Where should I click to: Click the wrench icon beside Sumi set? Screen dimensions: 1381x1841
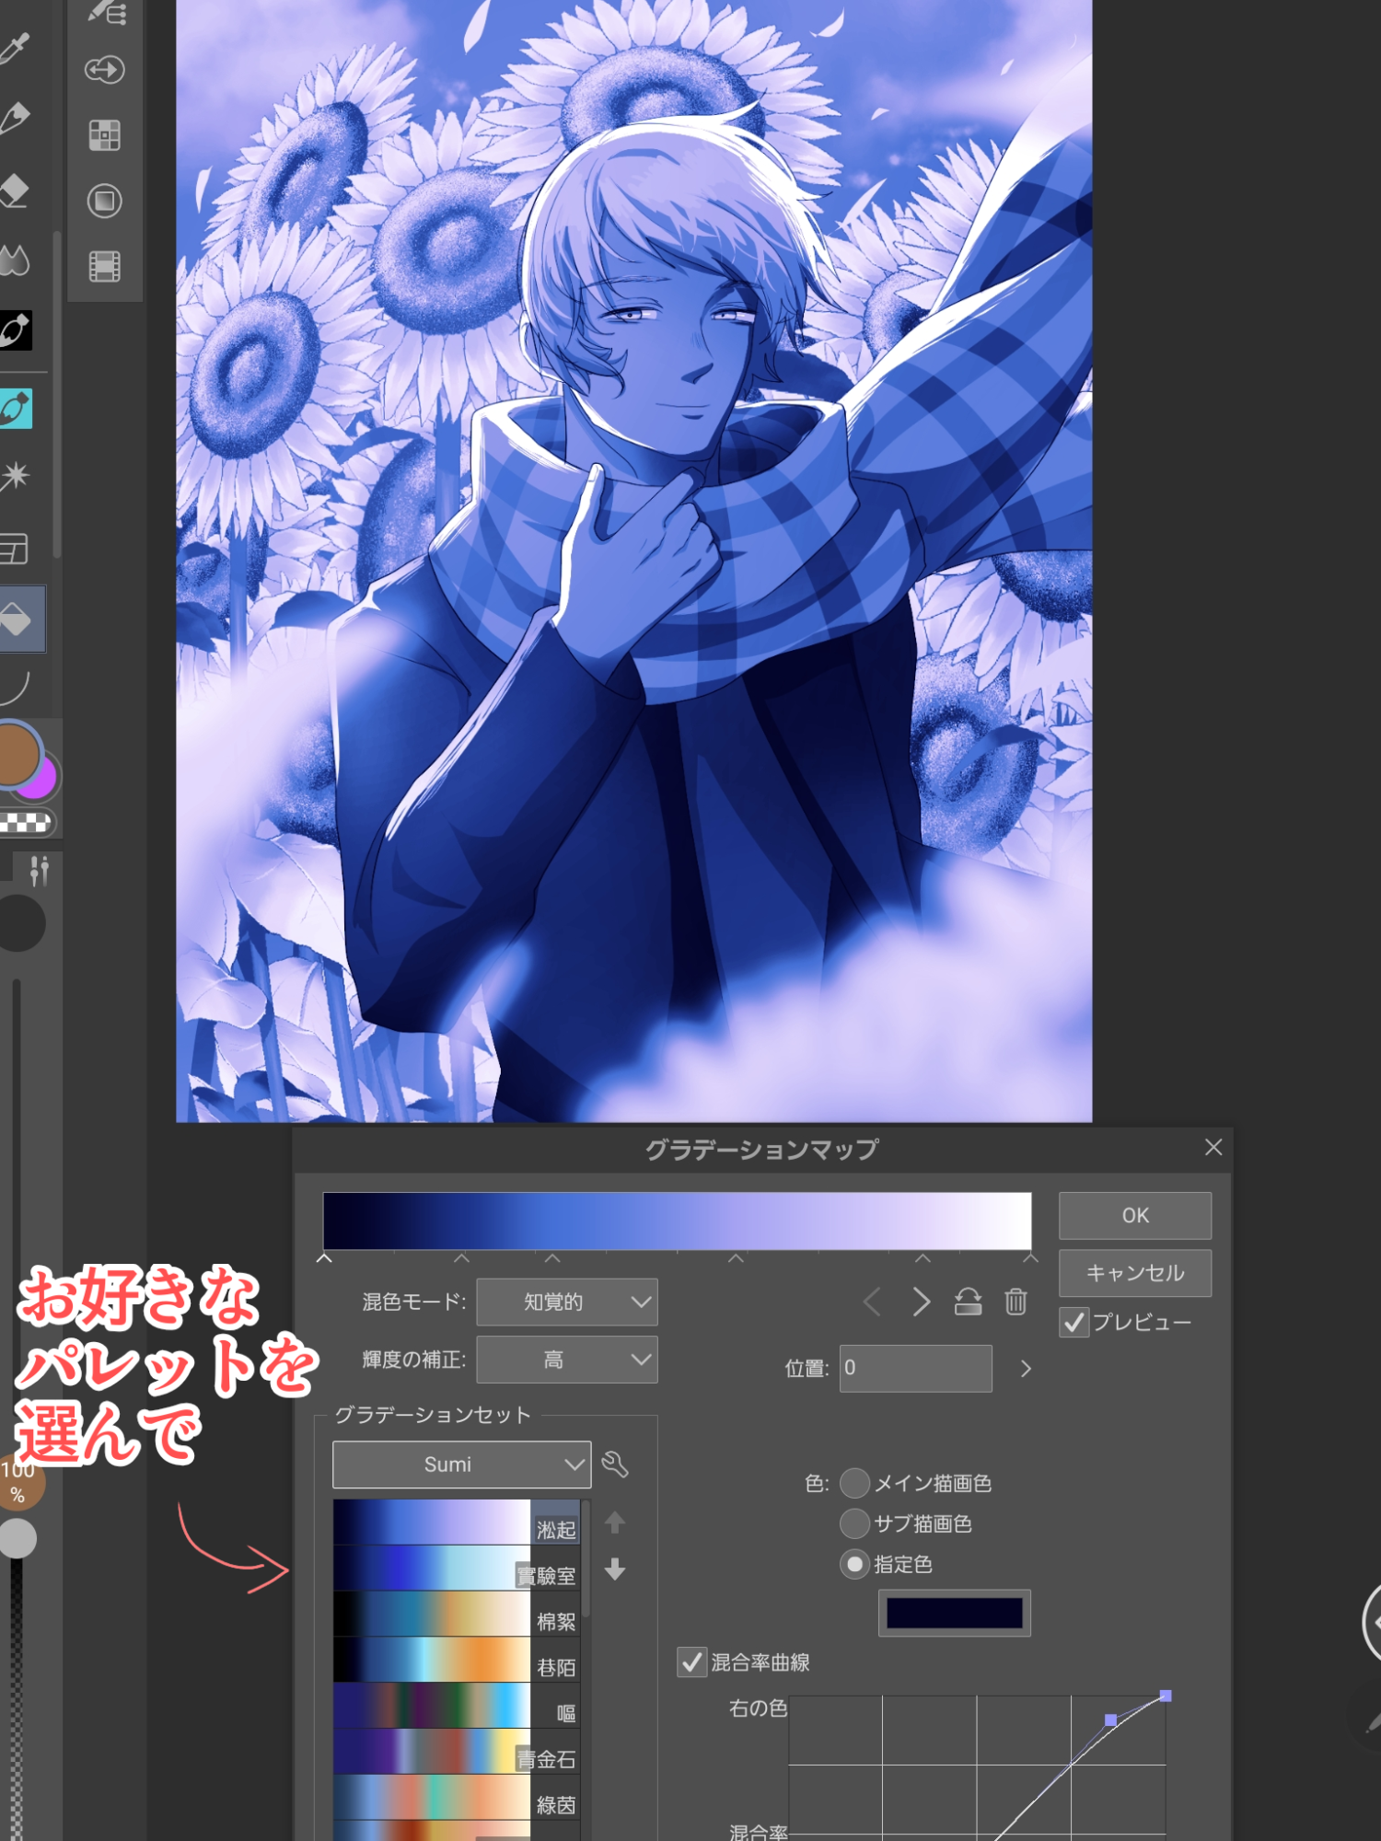(x=615, y=1465)
